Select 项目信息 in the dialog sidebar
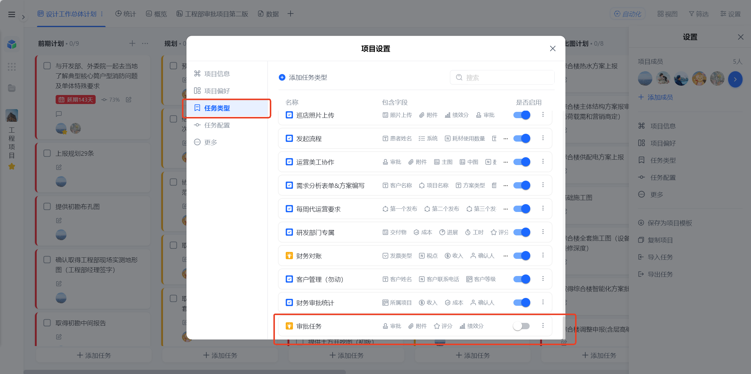This screenshot has height=374, width=751. coord(227,74)
